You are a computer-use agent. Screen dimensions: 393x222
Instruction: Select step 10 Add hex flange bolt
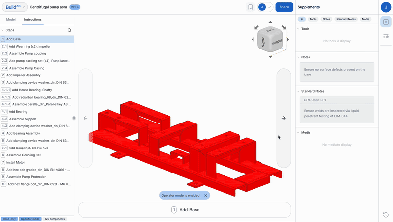click(37, 184)
